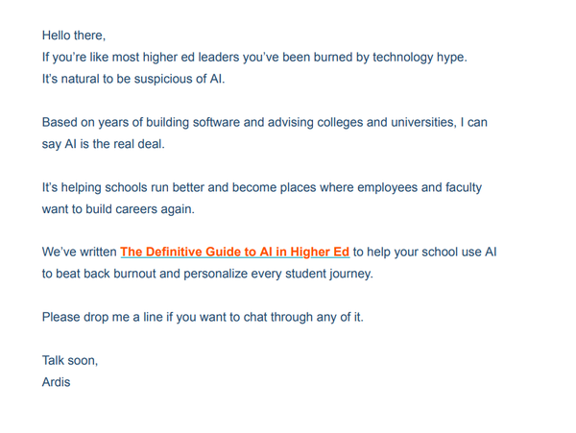Click the words "We've written" before the link
The width and height of the screenshot is (576, 433).
[x=80, y=253]
